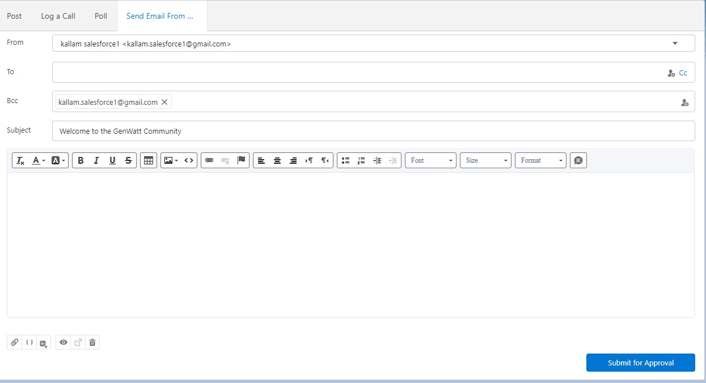The height and width of the screenshot is (383, 706).
Task: Click the unlink icon
Action: tap(225, 160)
